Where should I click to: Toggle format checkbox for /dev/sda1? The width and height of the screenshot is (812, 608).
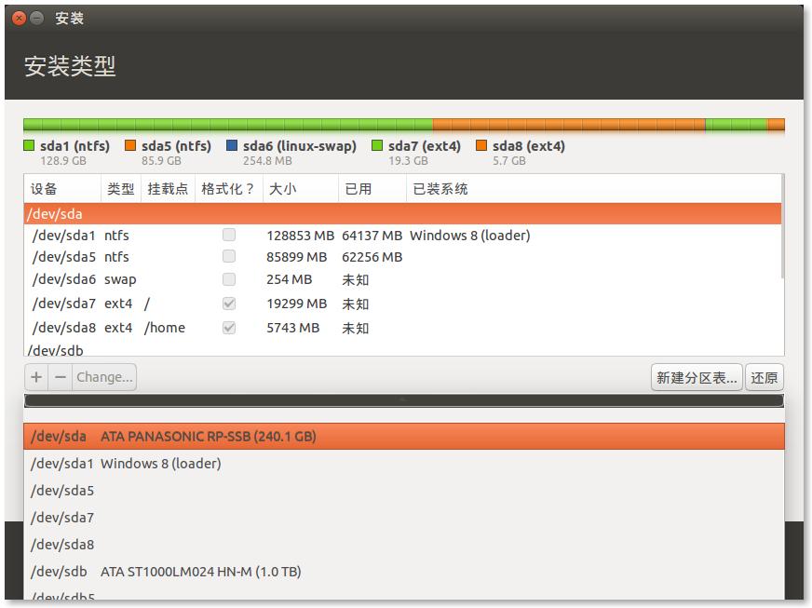(x=229, y=236)
